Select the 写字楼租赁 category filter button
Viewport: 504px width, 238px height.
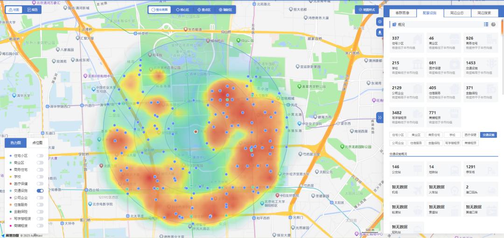[x=452, y=143]
